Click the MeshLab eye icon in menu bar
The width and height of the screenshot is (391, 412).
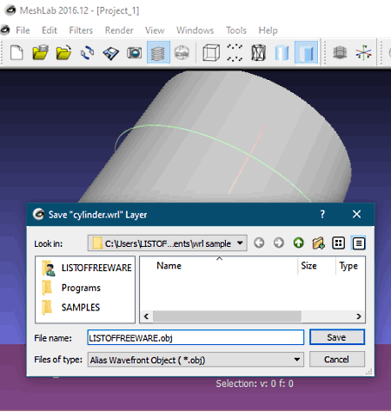point(5,30)
